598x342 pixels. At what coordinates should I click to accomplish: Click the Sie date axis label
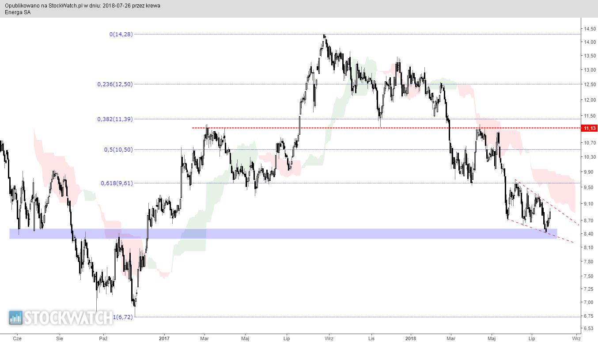(x=60, y=338)
